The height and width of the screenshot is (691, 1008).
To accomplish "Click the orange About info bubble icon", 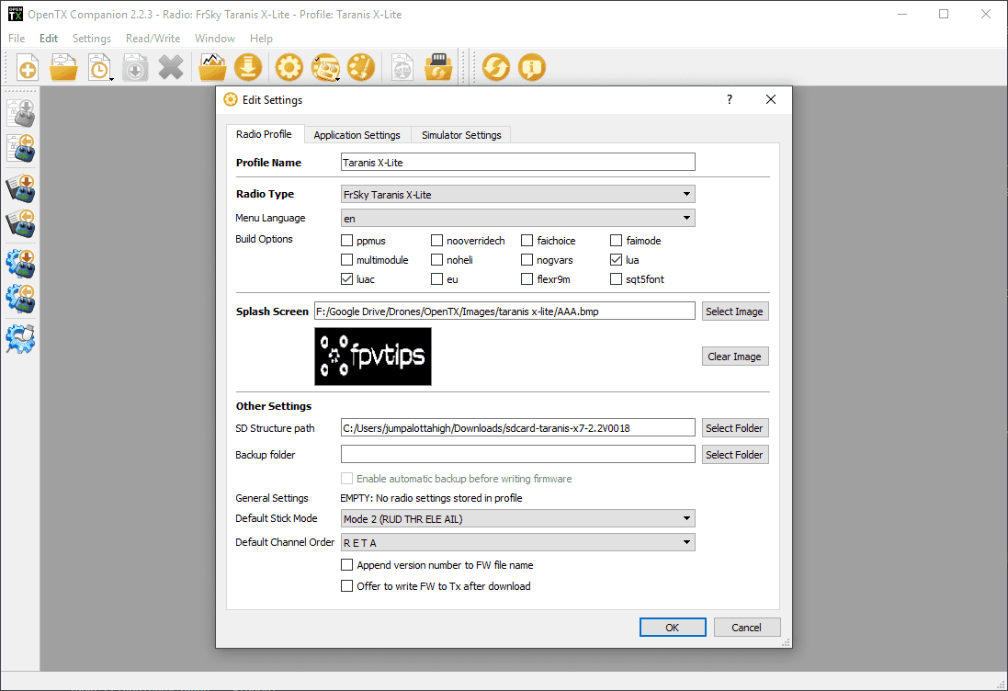I will (532, 67).
